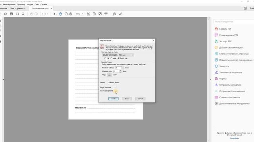Select the arrow Selection tool

(x=54, y=14)
